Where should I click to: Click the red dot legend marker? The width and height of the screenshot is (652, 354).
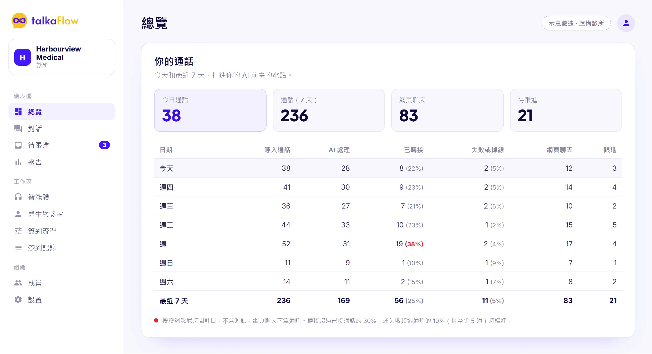(156, 320)
